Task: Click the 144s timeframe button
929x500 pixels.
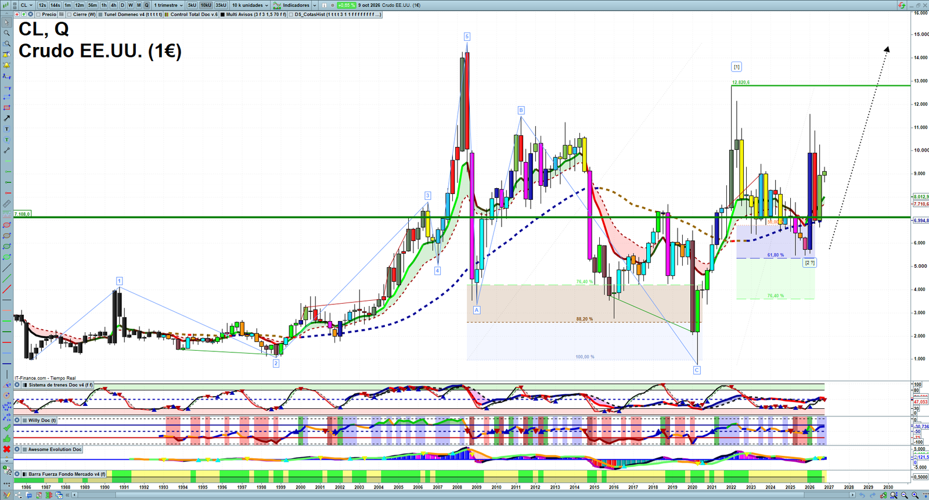Action: tap(55, 5)
